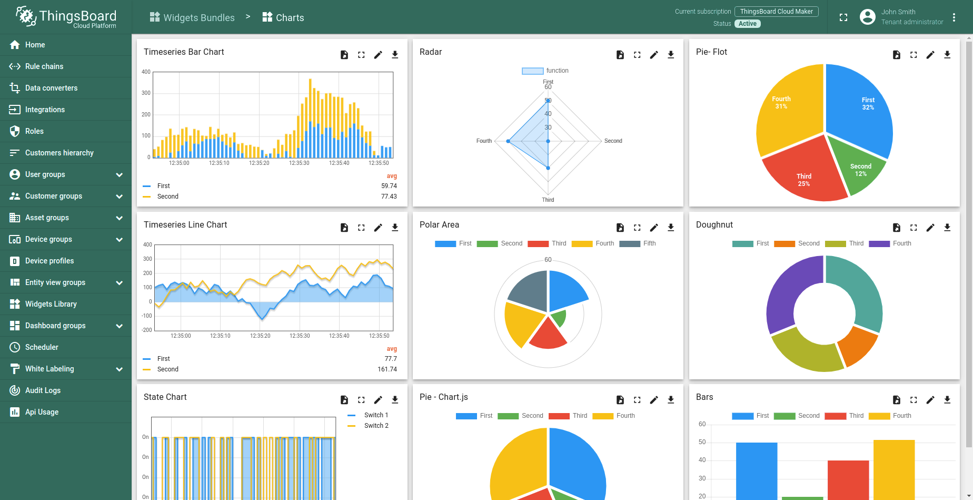This screenshot has width=973, height=500.
Task: Expand Radar widget to fullscreen
Action: point(637,55)
